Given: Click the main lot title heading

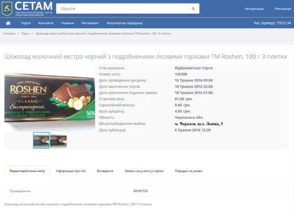Looking at the screenshot, I should pyautogui.click(x=146, y=57).
